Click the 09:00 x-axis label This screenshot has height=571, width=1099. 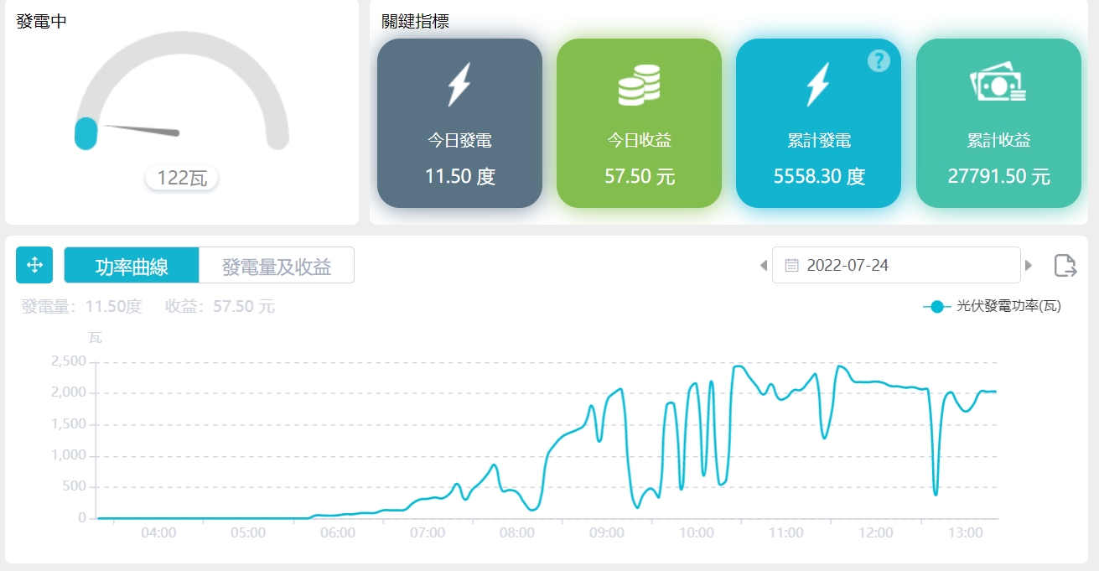(x=607, y=532)
